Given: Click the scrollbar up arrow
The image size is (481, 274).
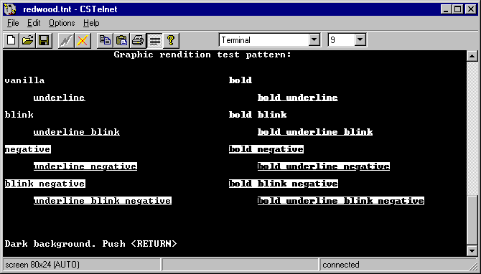Looking at the screenshot, I should (472, 56).
